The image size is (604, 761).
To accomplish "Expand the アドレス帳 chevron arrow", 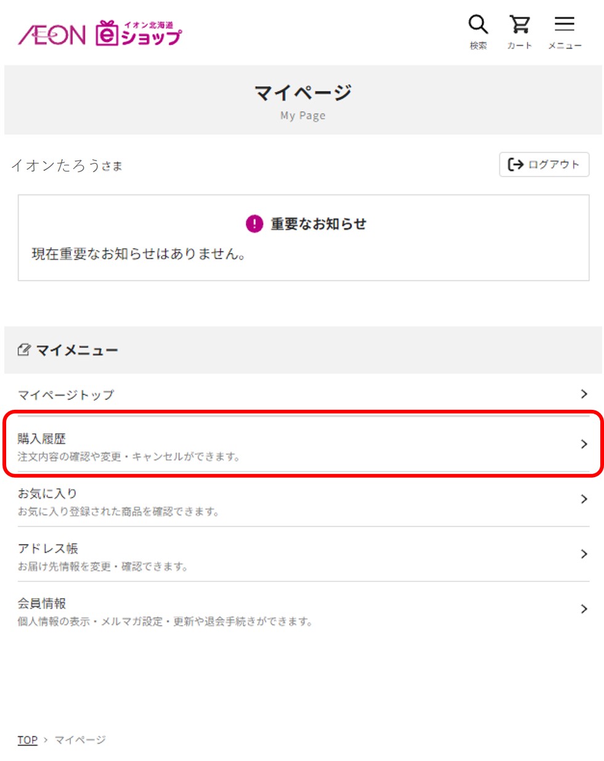I will [584, 554].
